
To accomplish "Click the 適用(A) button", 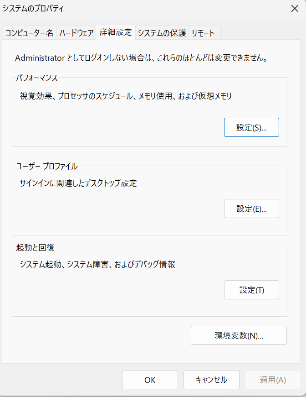I will point(273,380).
